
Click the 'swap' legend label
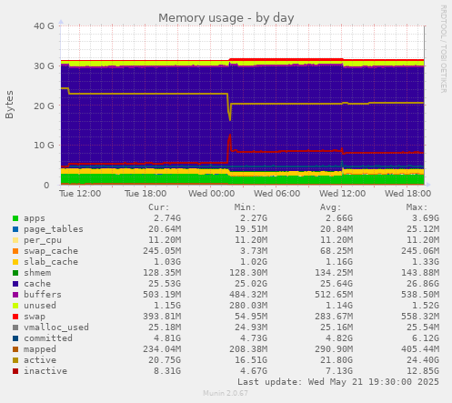coord(35,317)
